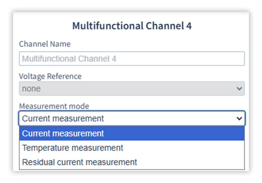The image size is (262, 183).
Task: Click blank area right of Temperature measurement text
Action: click(195, 148)
